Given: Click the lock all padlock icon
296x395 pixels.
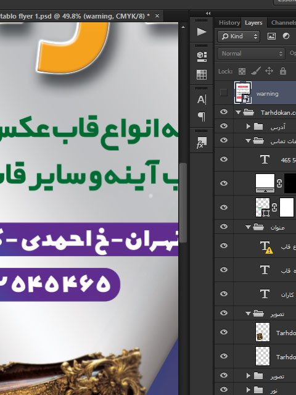Looking at the screenshot, I should [283, 71].
